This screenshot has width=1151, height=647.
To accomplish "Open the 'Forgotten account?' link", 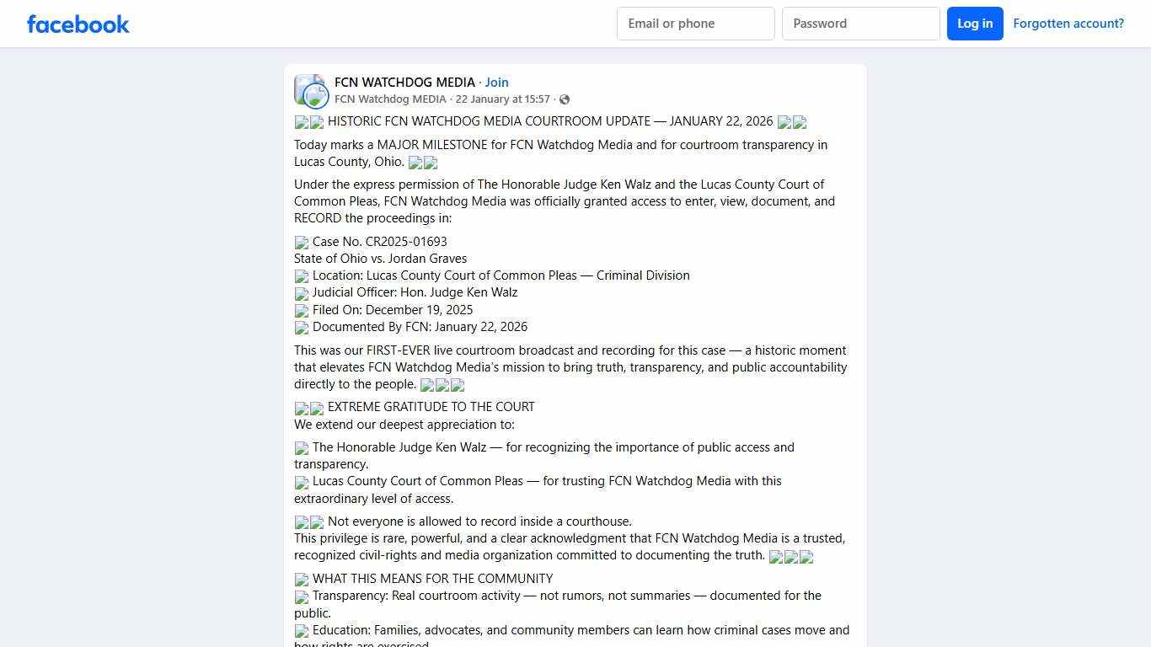I will [x=1068, y=24].
